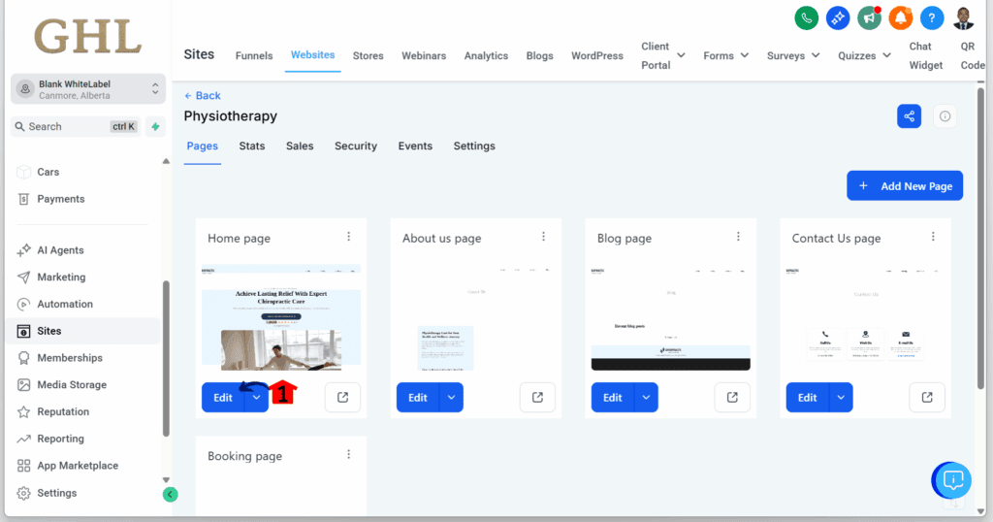993x522 pixels.
Task: Switch to Websites tab
Action: [x=313, y=55]
